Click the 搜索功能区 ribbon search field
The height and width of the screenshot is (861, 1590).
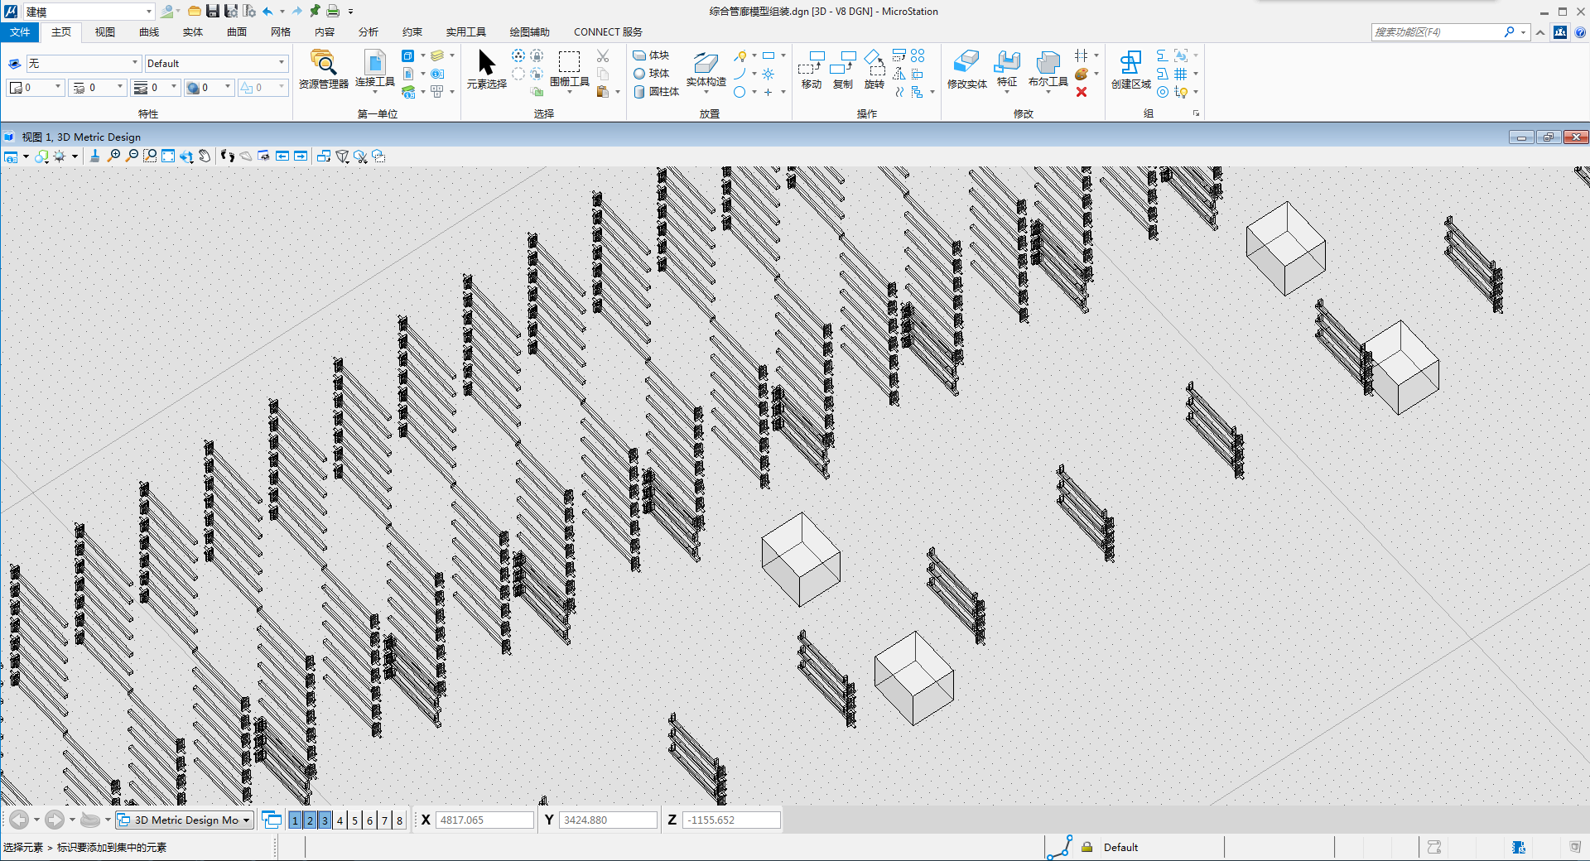tap(1438, 32)
